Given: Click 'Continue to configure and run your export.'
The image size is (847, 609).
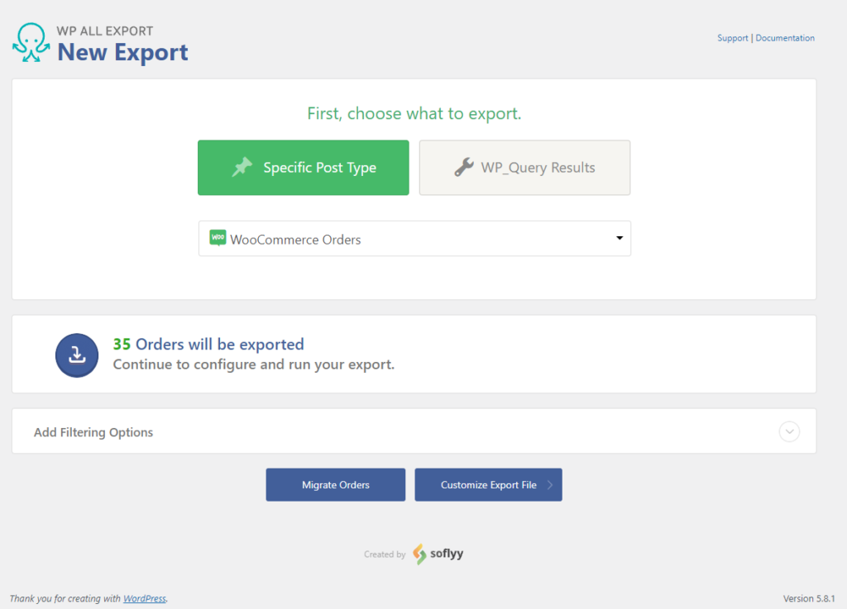Looking at the screenshot, I should (x=254, y=364).
